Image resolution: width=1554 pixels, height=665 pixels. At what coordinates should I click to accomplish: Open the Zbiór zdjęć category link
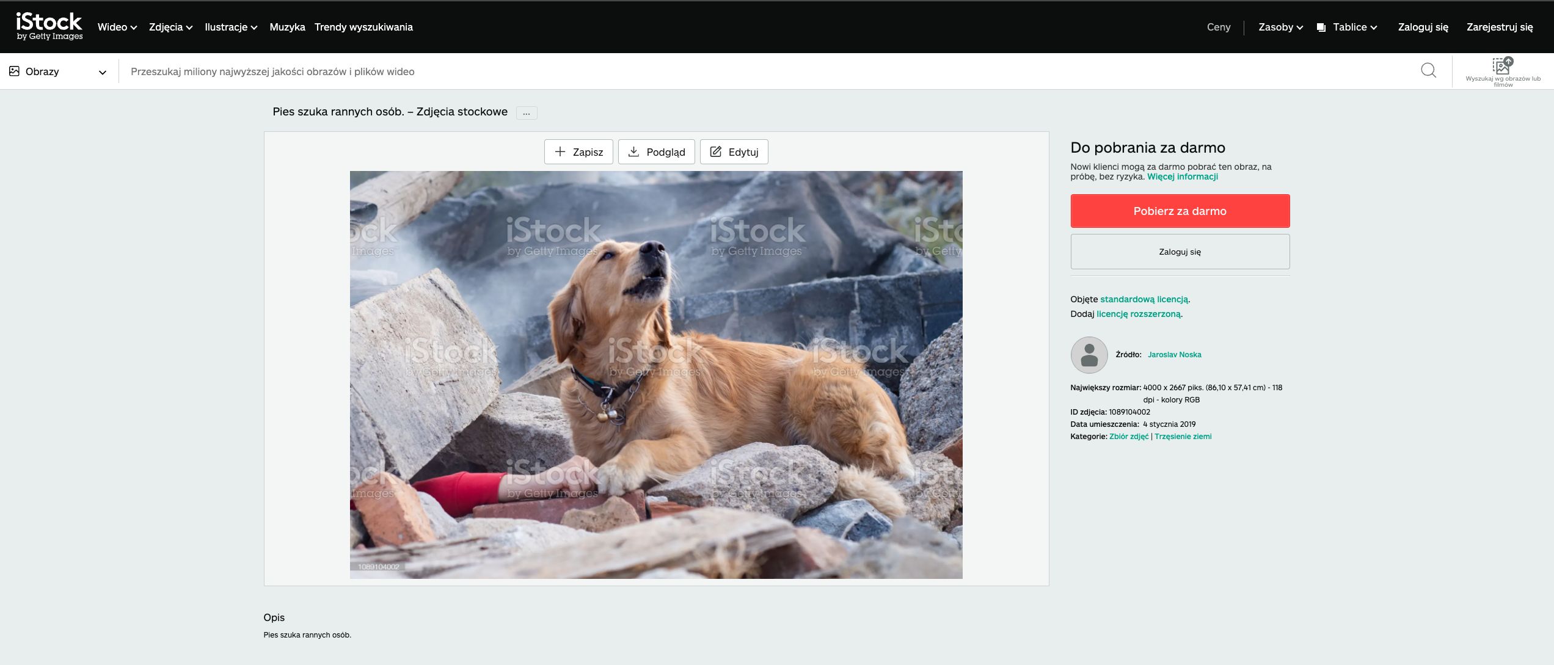coord(1128,437)
